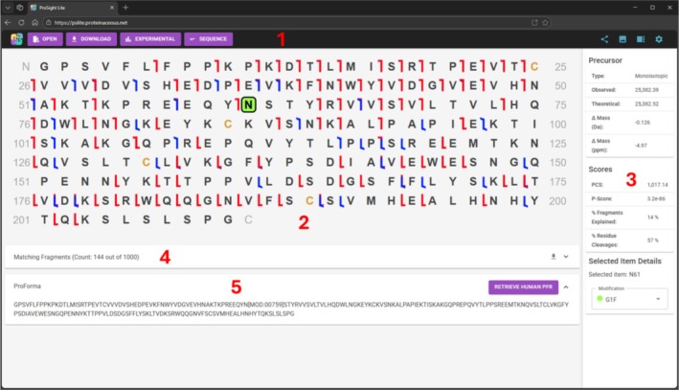679x390 pixels.
Task: Click the RETRIEVE HUMAN PFR button
Action: [523, 287]
